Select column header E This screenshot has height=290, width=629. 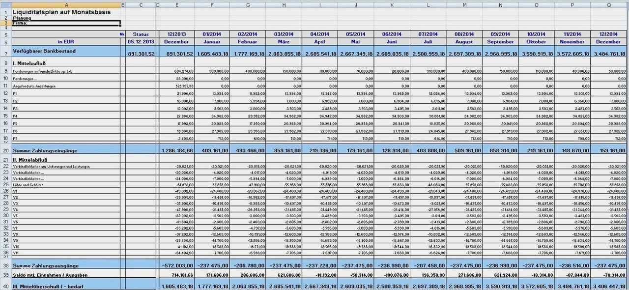176,5
